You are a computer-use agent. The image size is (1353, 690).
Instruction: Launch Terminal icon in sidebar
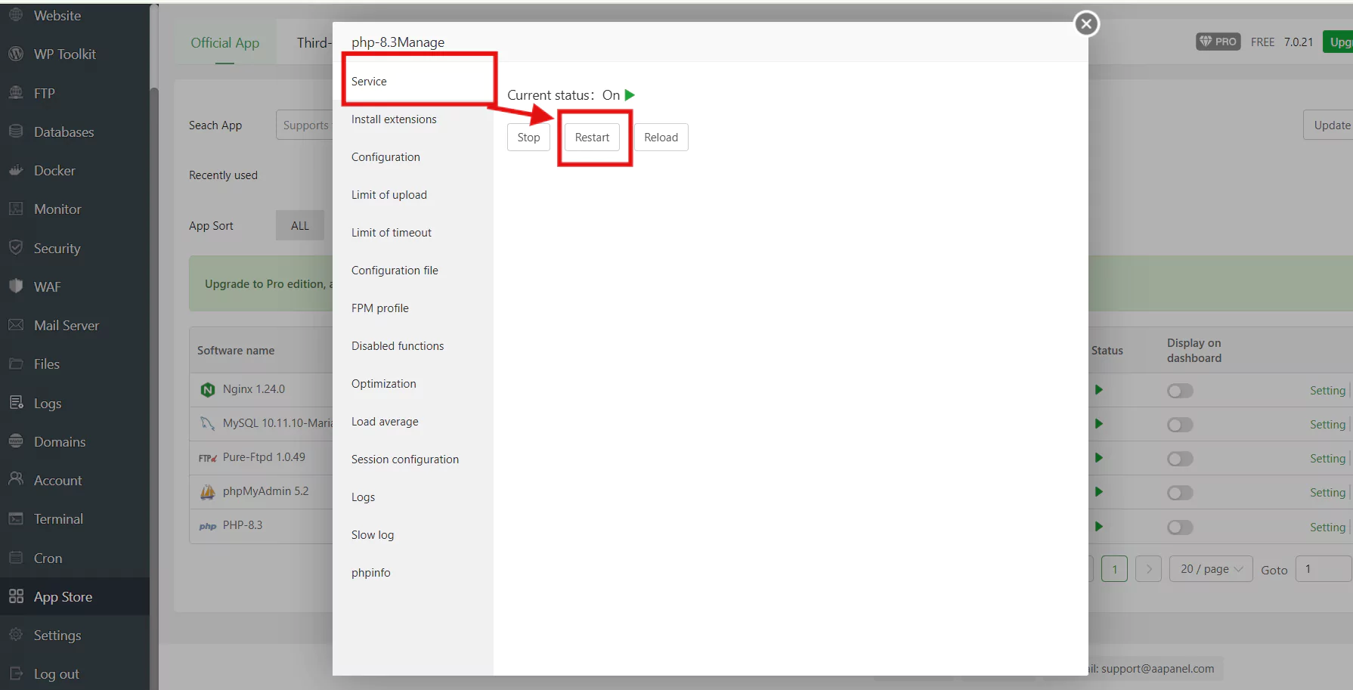pos(16,518)
